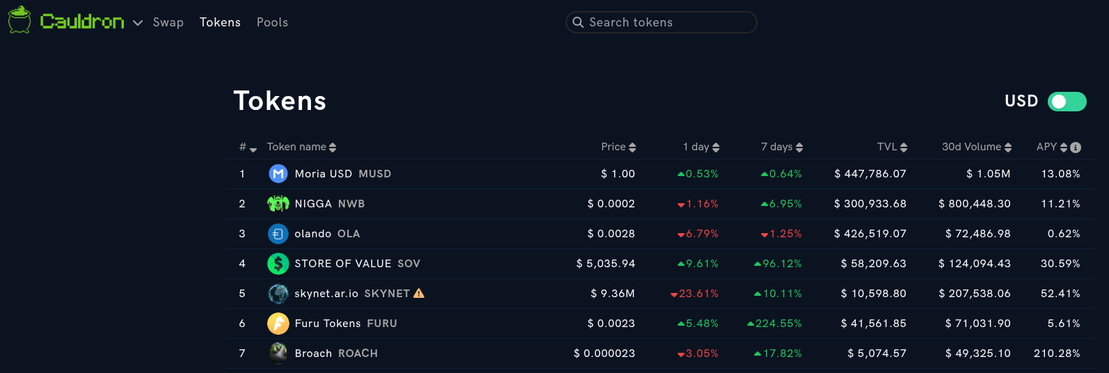This screenshot has height=373, width=1109.
Task: Open the skynet.ar.io token row
Action: pyautogui.click(x=326, y=294)
